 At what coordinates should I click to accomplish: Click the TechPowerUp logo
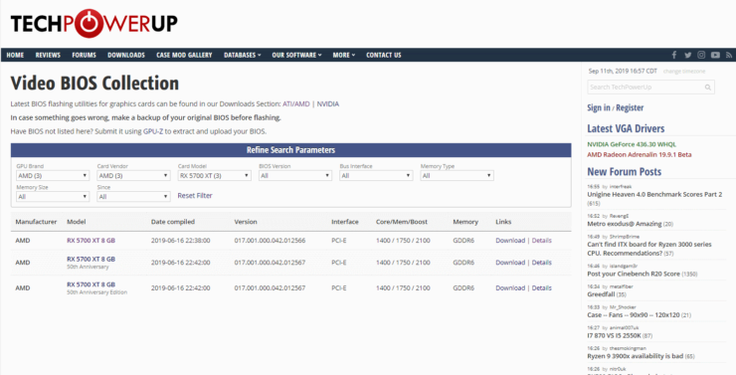tap(93, 23)
